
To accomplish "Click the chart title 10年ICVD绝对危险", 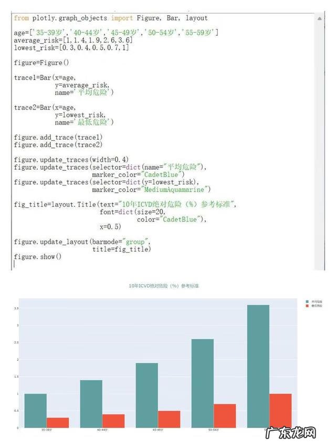I will coord(164,286).
